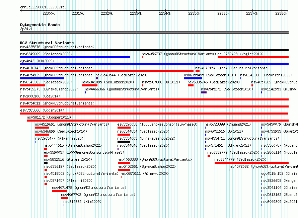Open nsv4519691 gnomADStructuralVariants label
This screenshot has height=218, width=298.
[x=72, y=124]
